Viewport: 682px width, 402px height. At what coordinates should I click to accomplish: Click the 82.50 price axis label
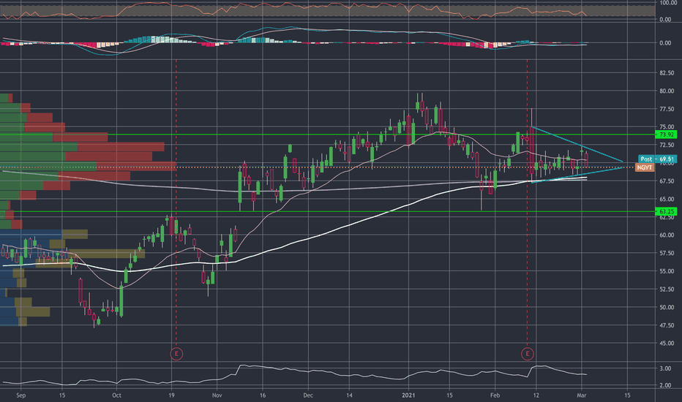[667, 73]
